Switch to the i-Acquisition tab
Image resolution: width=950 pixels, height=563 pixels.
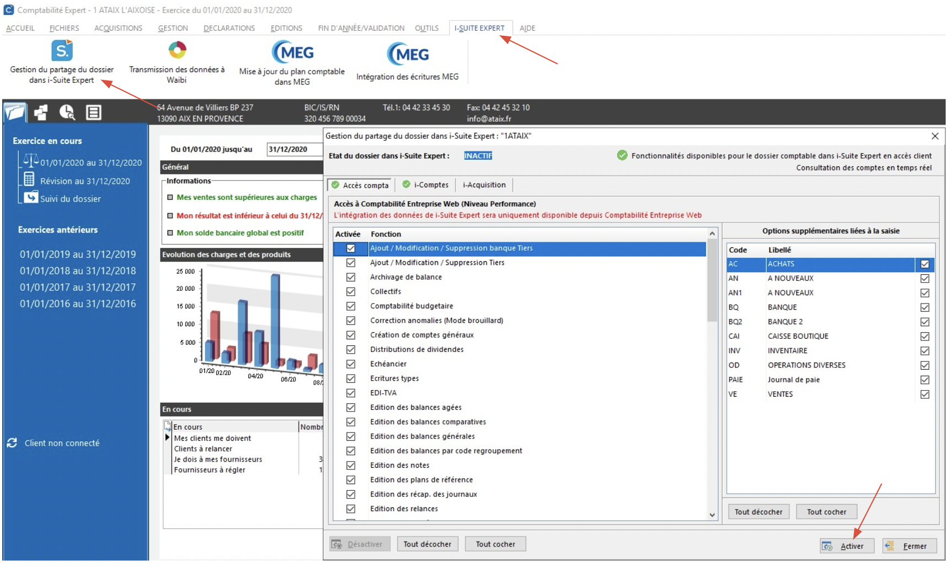click(484, 185)
